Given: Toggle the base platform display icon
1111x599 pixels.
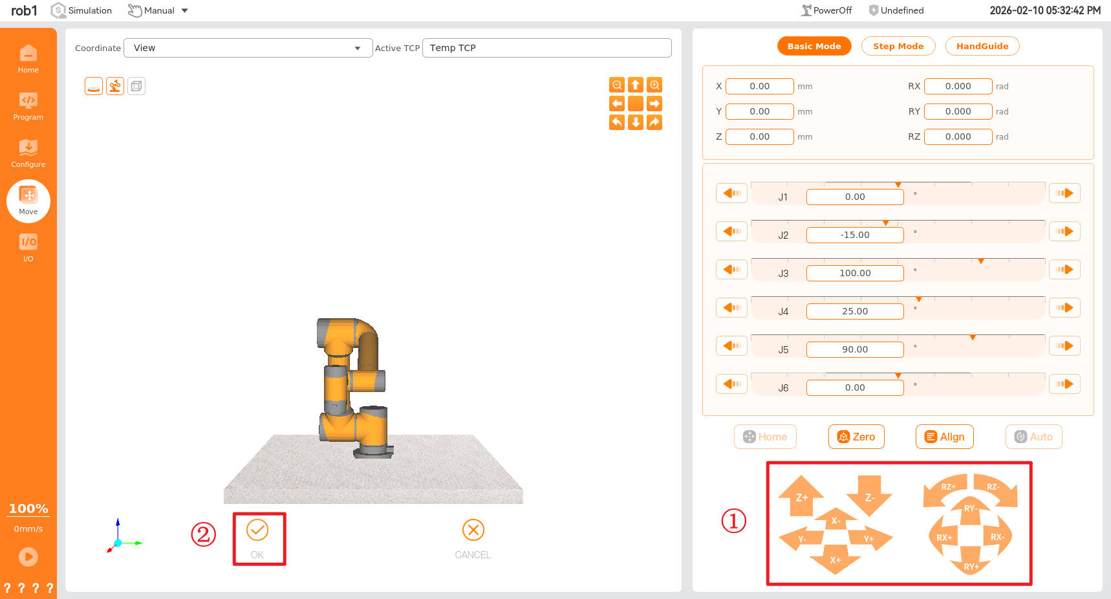Looking at the screenshot, I should coord(94,86).
